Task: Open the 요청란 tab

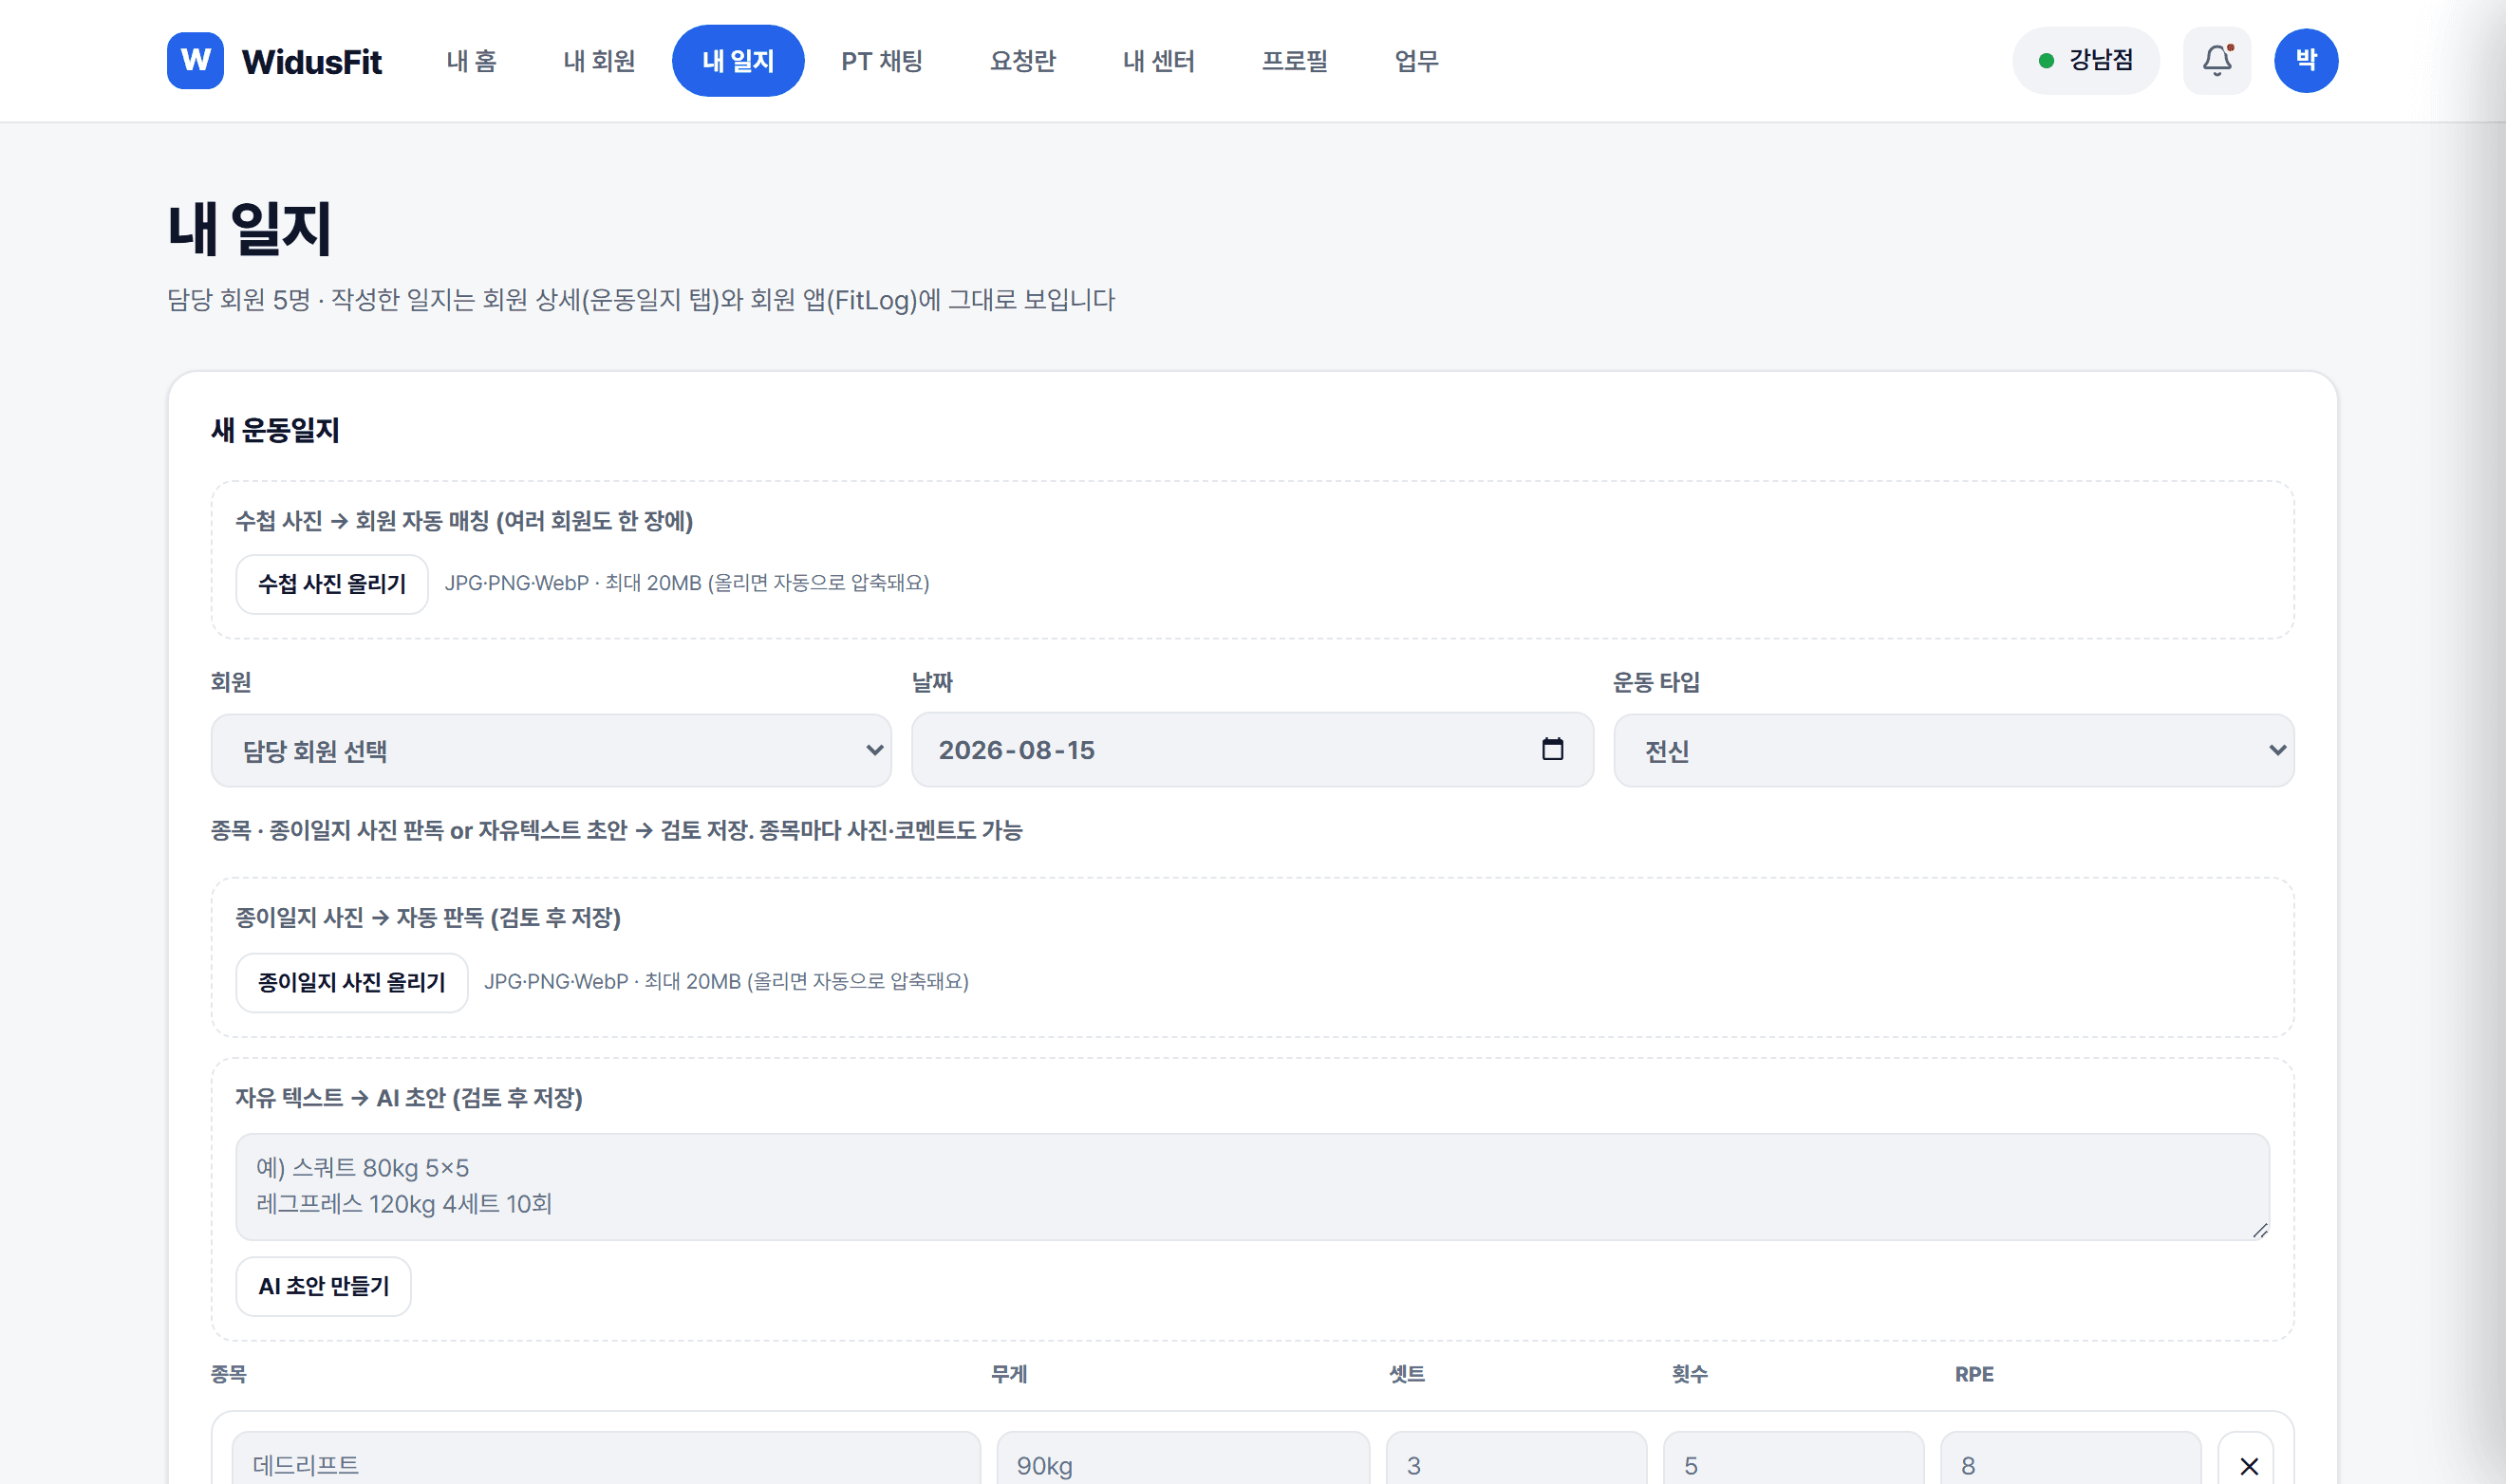Action: [x=1022, y=61]
